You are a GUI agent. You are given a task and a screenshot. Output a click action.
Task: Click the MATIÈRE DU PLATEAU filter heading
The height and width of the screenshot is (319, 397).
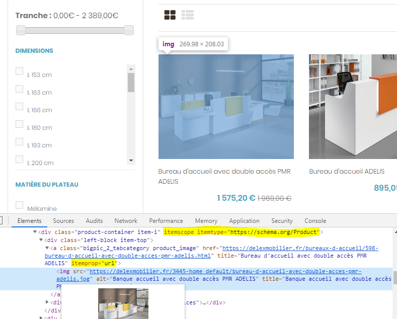47,185
